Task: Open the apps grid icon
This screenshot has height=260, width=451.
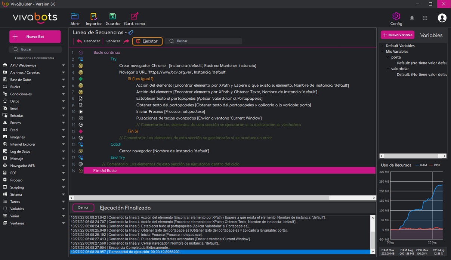Action: coord(425,18)
